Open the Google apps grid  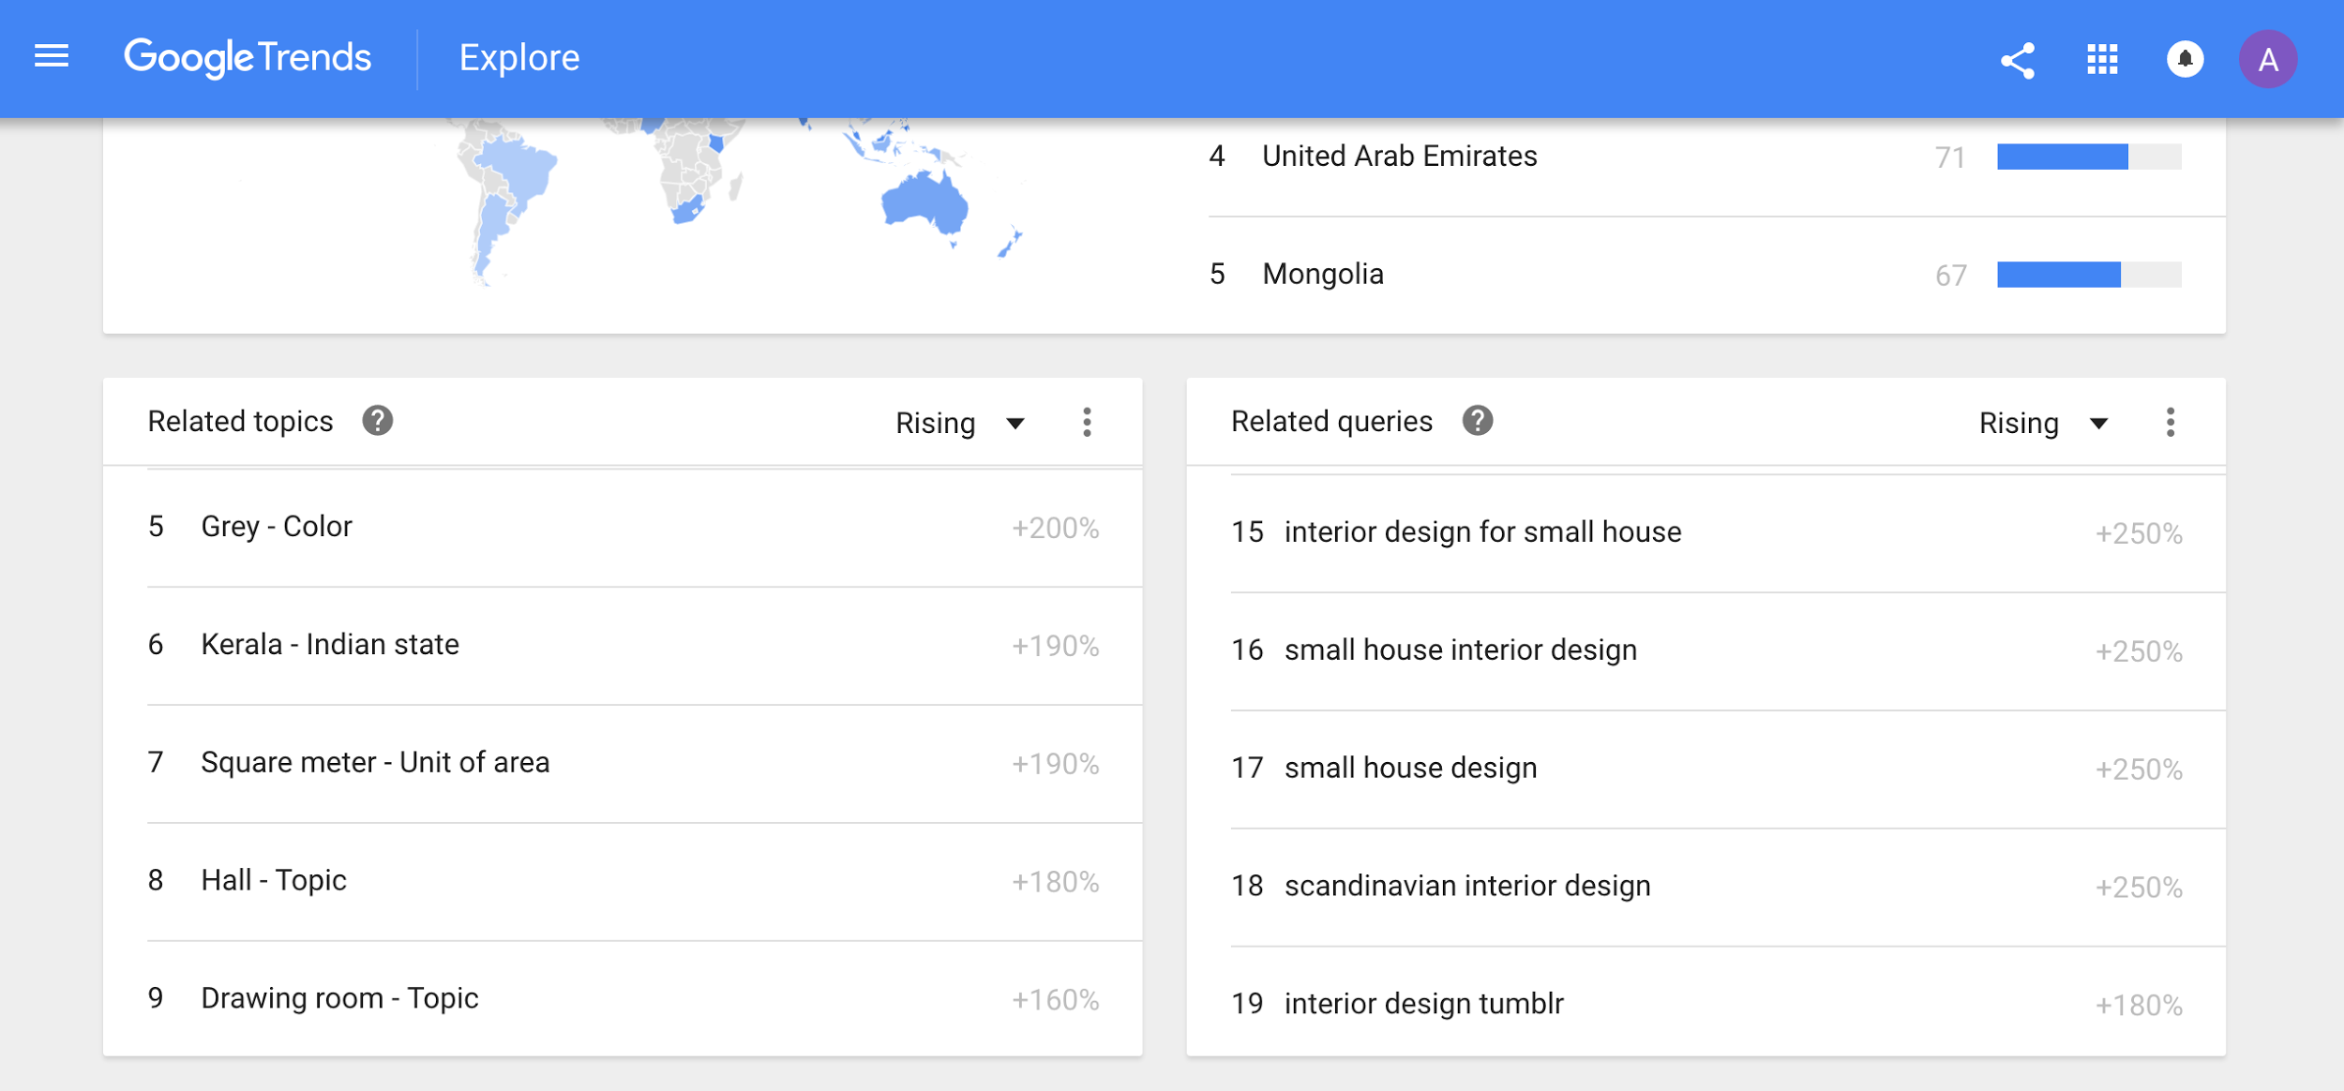tap(2102, 60)
